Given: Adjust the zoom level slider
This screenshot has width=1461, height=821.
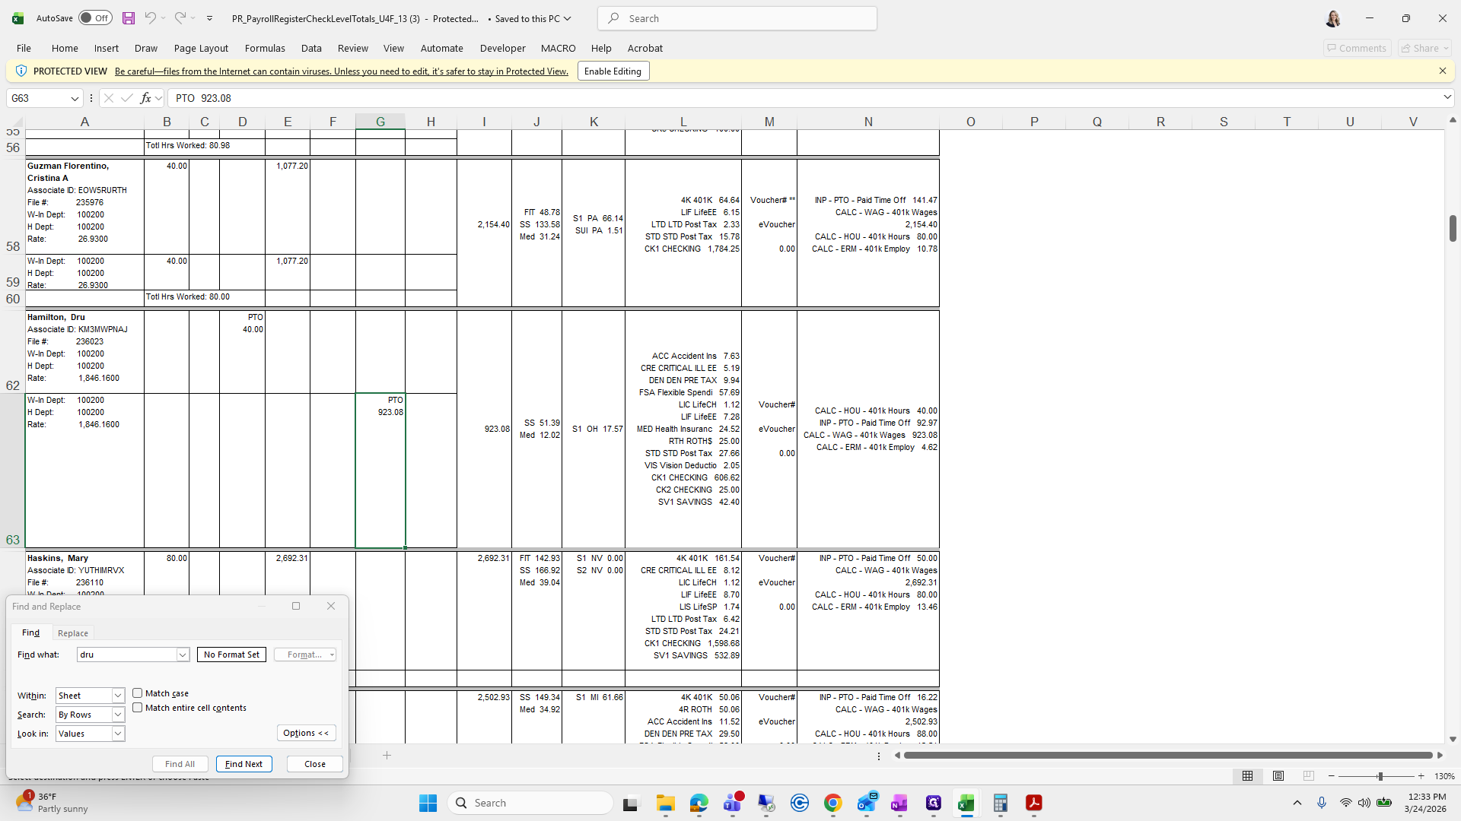Looking at the screenshot, I should click(1380, 776).
